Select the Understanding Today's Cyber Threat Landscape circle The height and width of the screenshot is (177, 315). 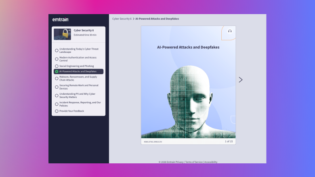[57, 50]
